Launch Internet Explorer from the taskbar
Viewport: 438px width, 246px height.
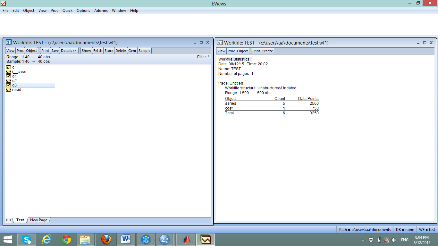click(x=47, y=239)
